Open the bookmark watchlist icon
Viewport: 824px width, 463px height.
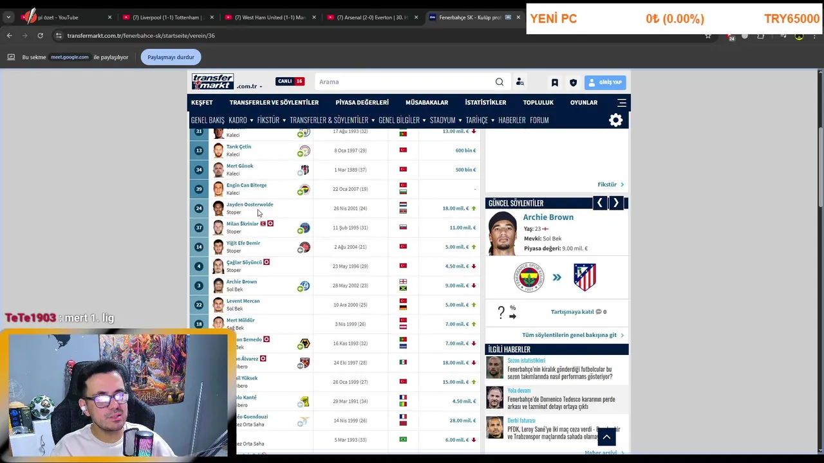(554, 82)
